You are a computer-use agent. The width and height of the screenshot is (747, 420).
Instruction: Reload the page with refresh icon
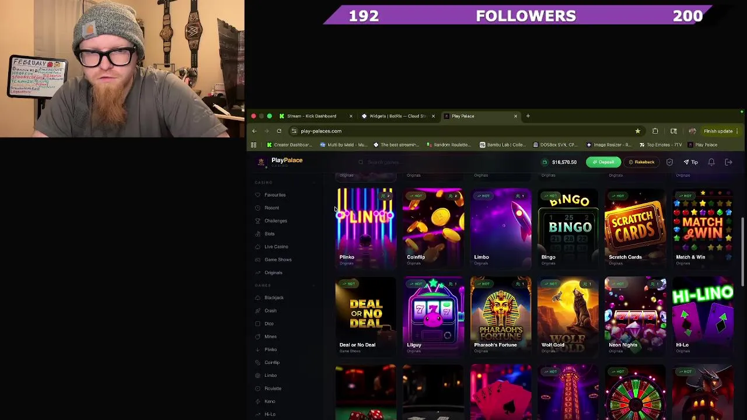tap(279, 131)
